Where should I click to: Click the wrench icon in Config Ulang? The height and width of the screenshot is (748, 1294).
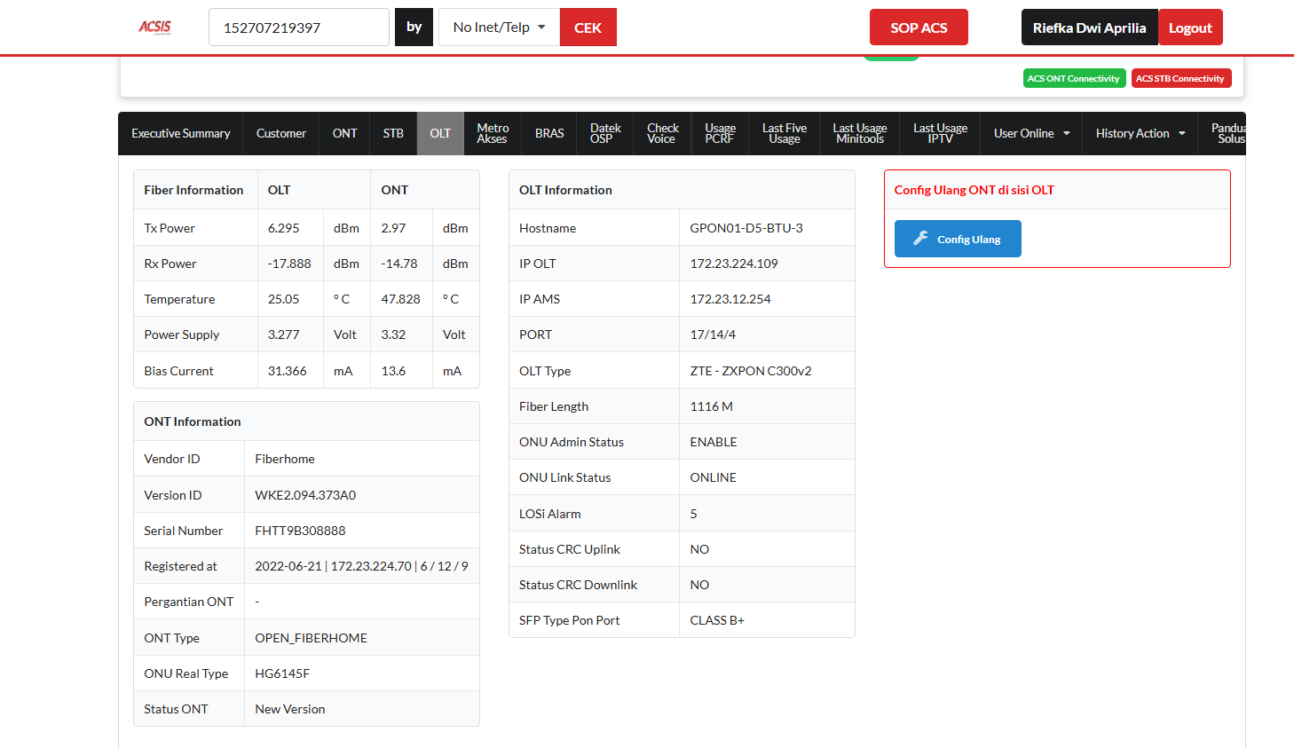click(x=921, y=239)
